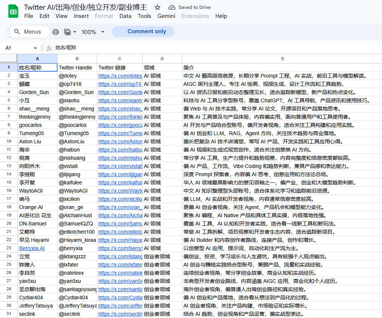Viewport: 382px width, 318px height.
Task: Open the filter views dropdown arrow
Action: point(75,32)
